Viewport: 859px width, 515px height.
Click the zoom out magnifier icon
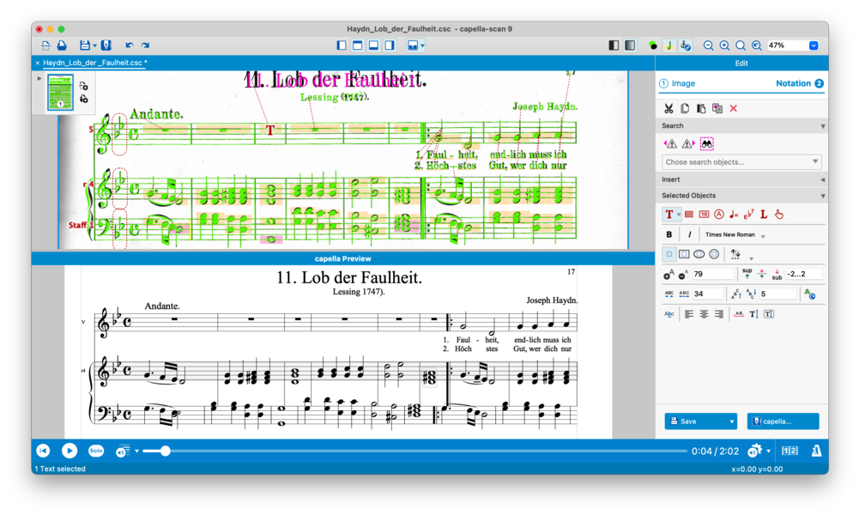[708, 45]
